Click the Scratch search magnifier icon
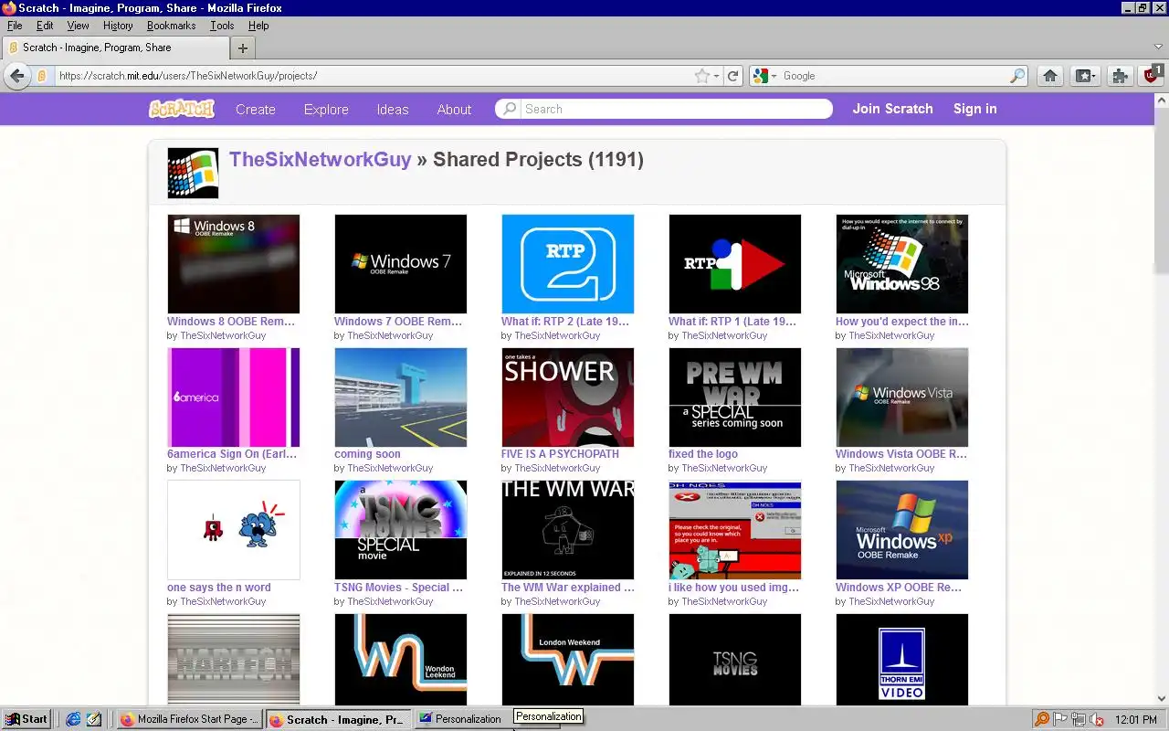Viewport: 1169px width, 731px height. pyautogui.click(x=510, y=109)
